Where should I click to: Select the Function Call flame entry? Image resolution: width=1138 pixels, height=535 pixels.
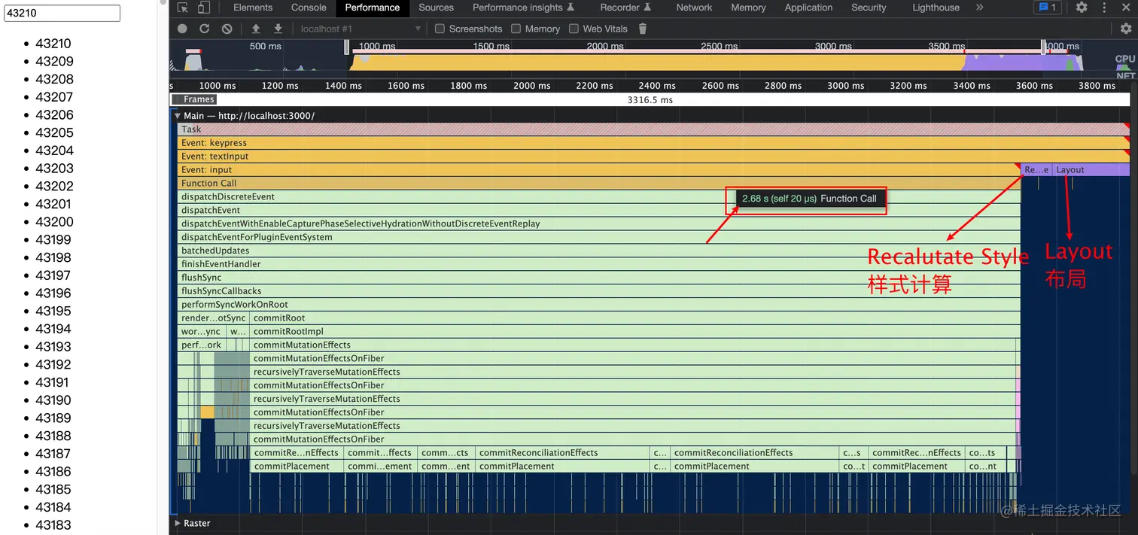click(x=599, y=184)
